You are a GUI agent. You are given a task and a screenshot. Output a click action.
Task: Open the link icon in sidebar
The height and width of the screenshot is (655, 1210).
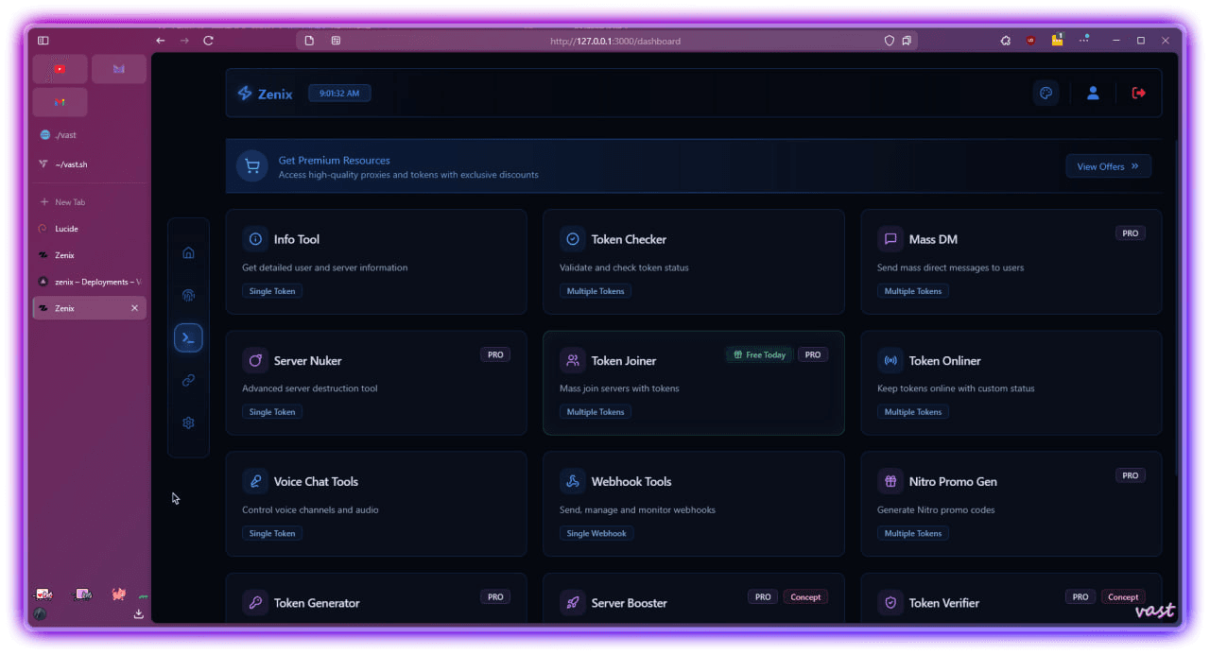coord(188,380)
